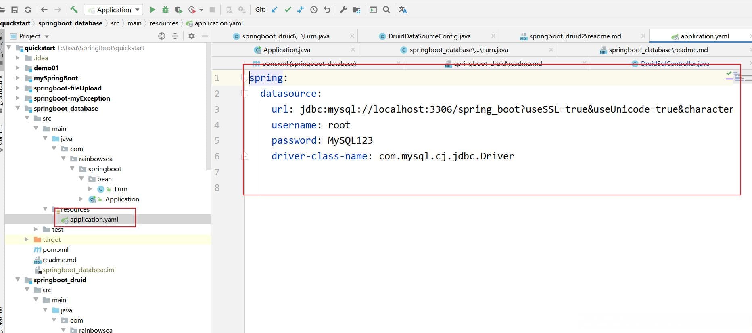The width and height of the screenshot is (752, 333).
Task: Switch to Application.java tab
Action: pyautogui.click(x=286, y=50)
